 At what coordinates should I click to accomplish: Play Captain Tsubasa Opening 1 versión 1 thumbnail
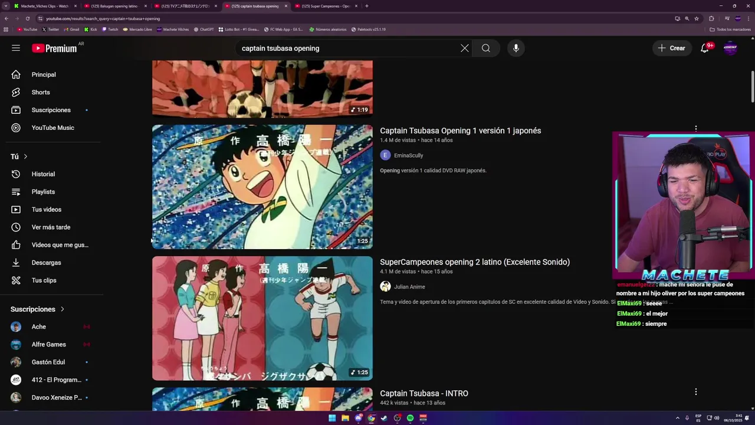pos(262,187)
